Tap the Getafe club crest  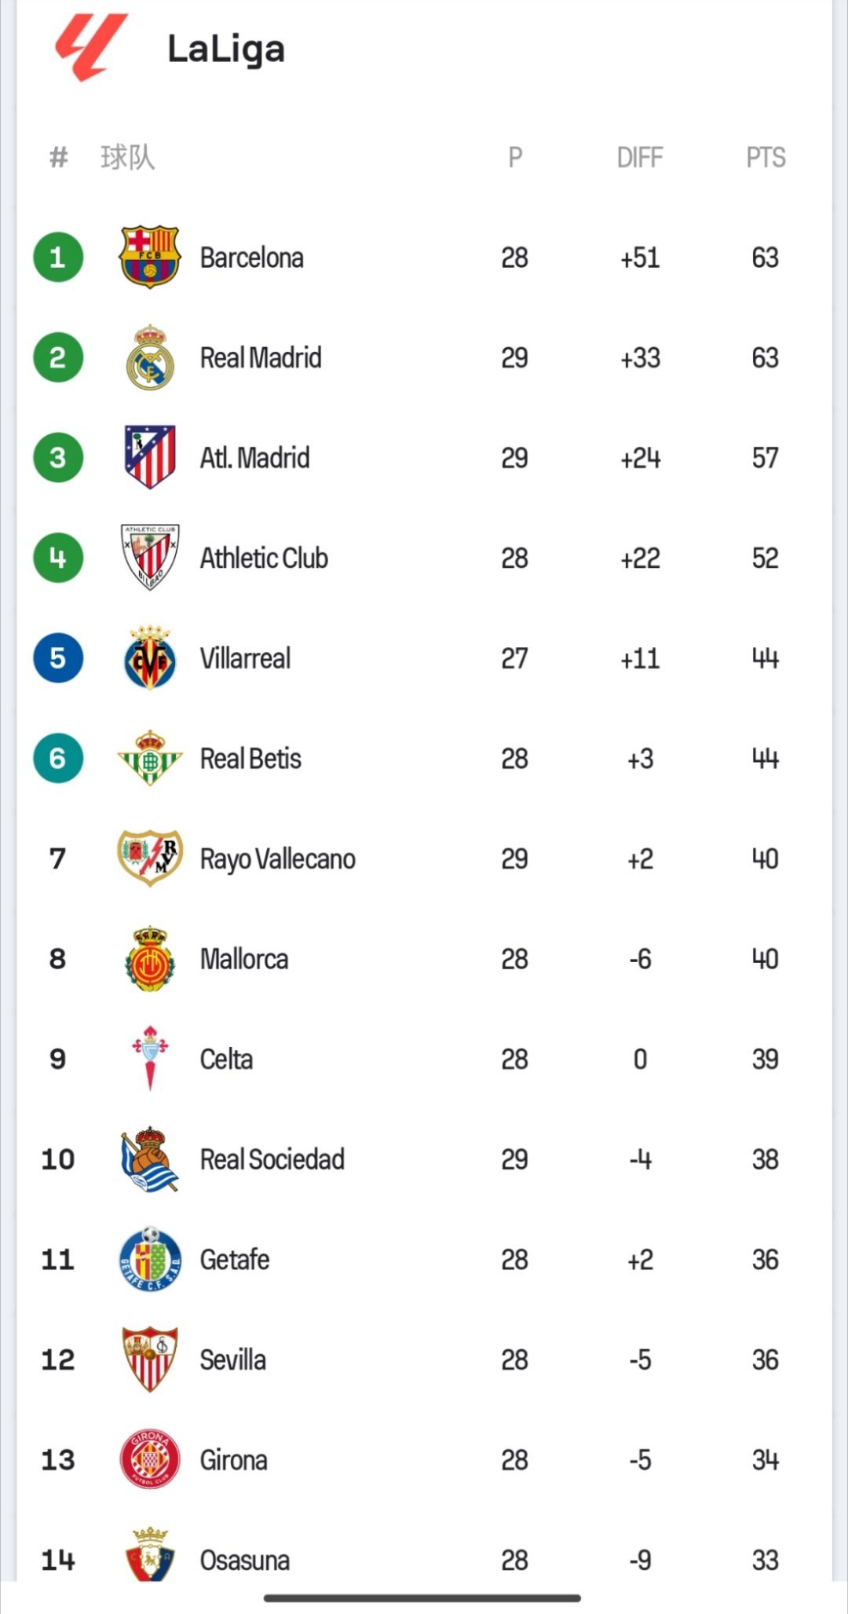coord(149,1259)
